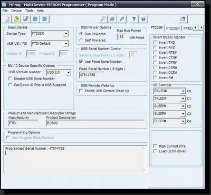The height and width of the screenshot is (195, 211).
Task: Open the File menu
Action: [x=5, y=11]
